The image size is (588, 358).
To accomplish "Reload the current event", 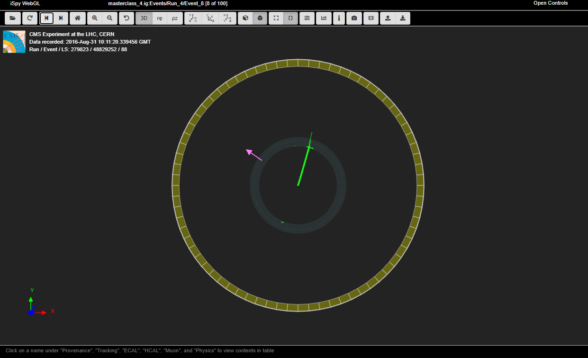I will tap(30, 18).
